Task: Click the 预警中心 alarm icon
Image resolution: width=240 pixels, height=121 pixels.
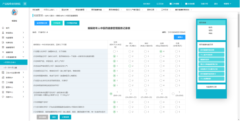Action: point(3,92)
